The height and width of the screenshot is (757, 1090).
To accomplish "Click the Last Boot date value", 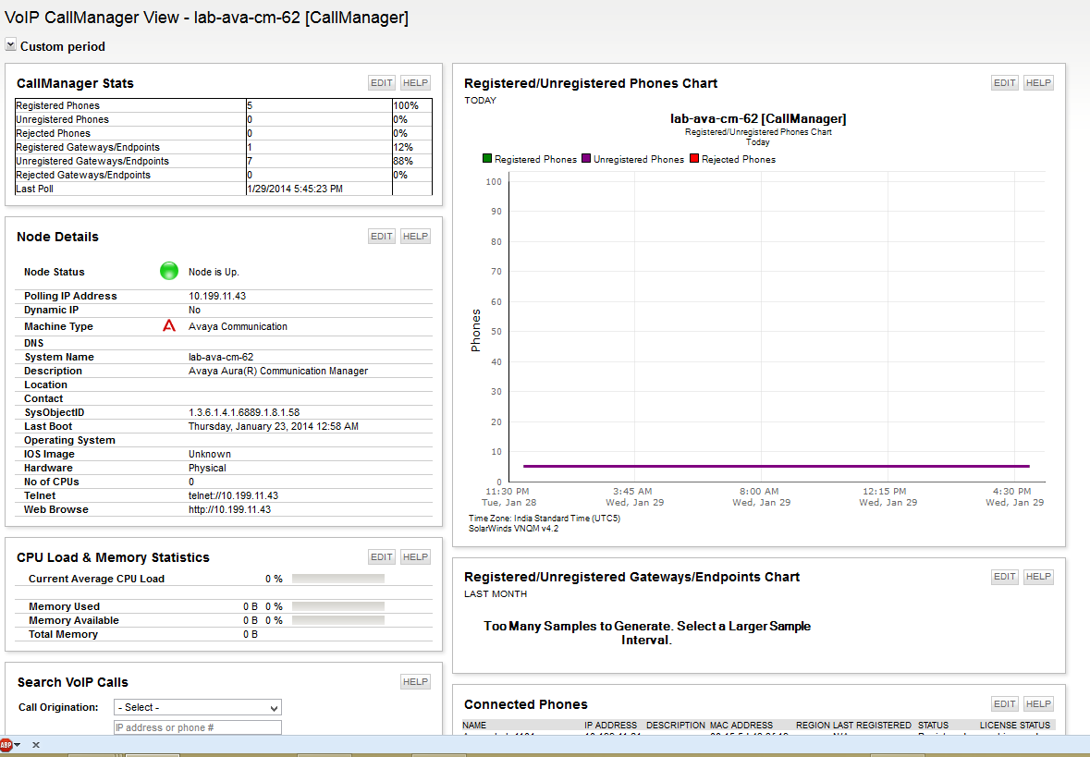I will pyautogui.click(x=274, y=427).
